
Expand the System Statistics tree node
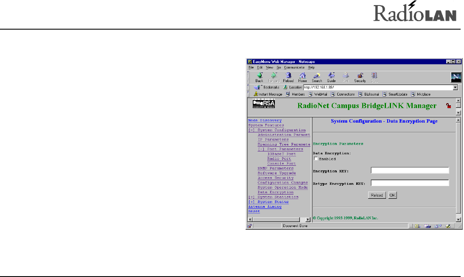[251, 197]
